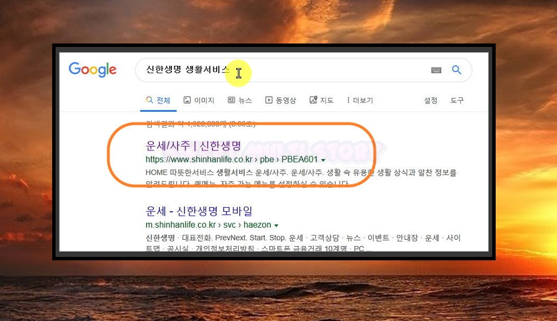Open the 더보기 menu
557x321 pixels.
(360, 100)
